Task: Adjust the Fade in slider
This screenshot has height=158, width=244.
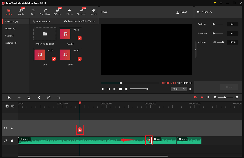Action: (x=218, y=24)
